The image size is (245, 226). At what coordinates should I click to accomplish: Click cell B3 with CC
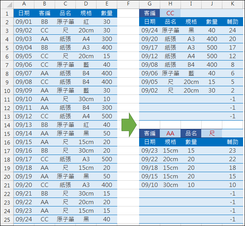tap(45, 30)
